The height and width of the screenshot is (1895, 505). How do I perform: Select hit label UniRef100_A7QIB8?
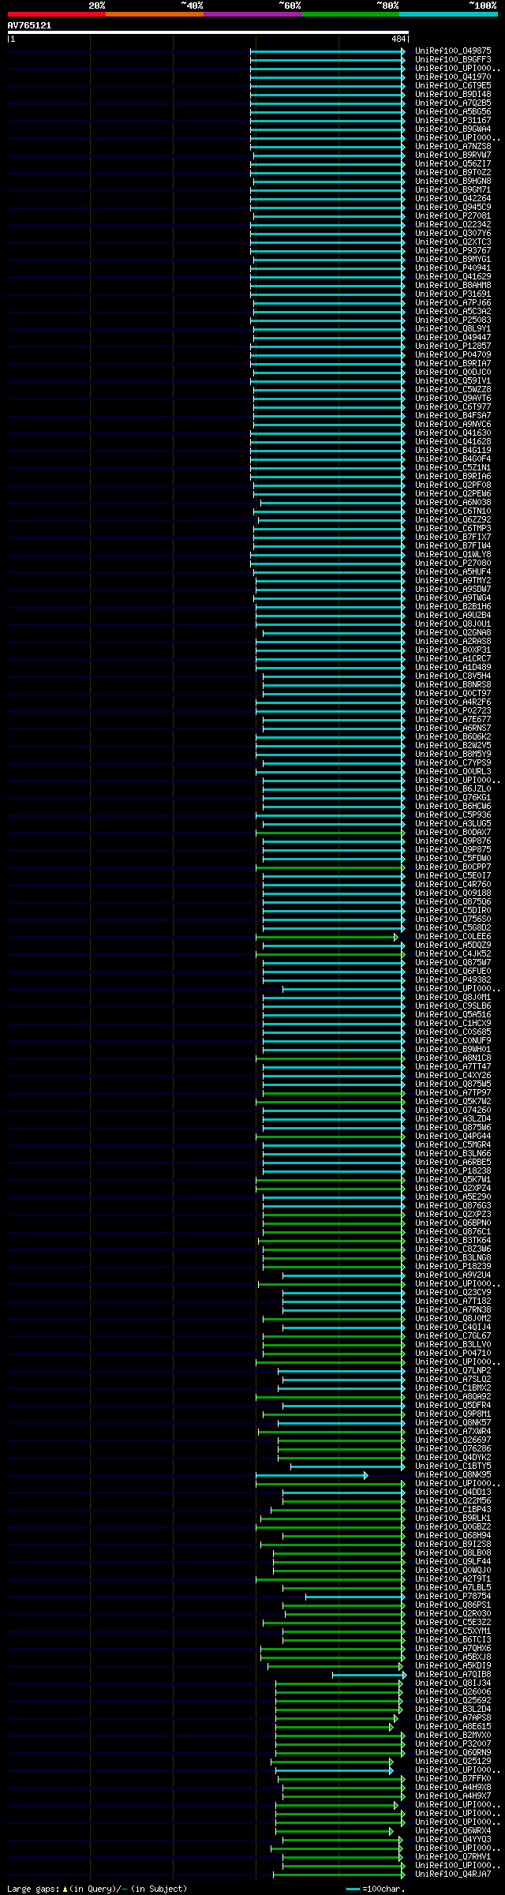tap(453, 1674)
